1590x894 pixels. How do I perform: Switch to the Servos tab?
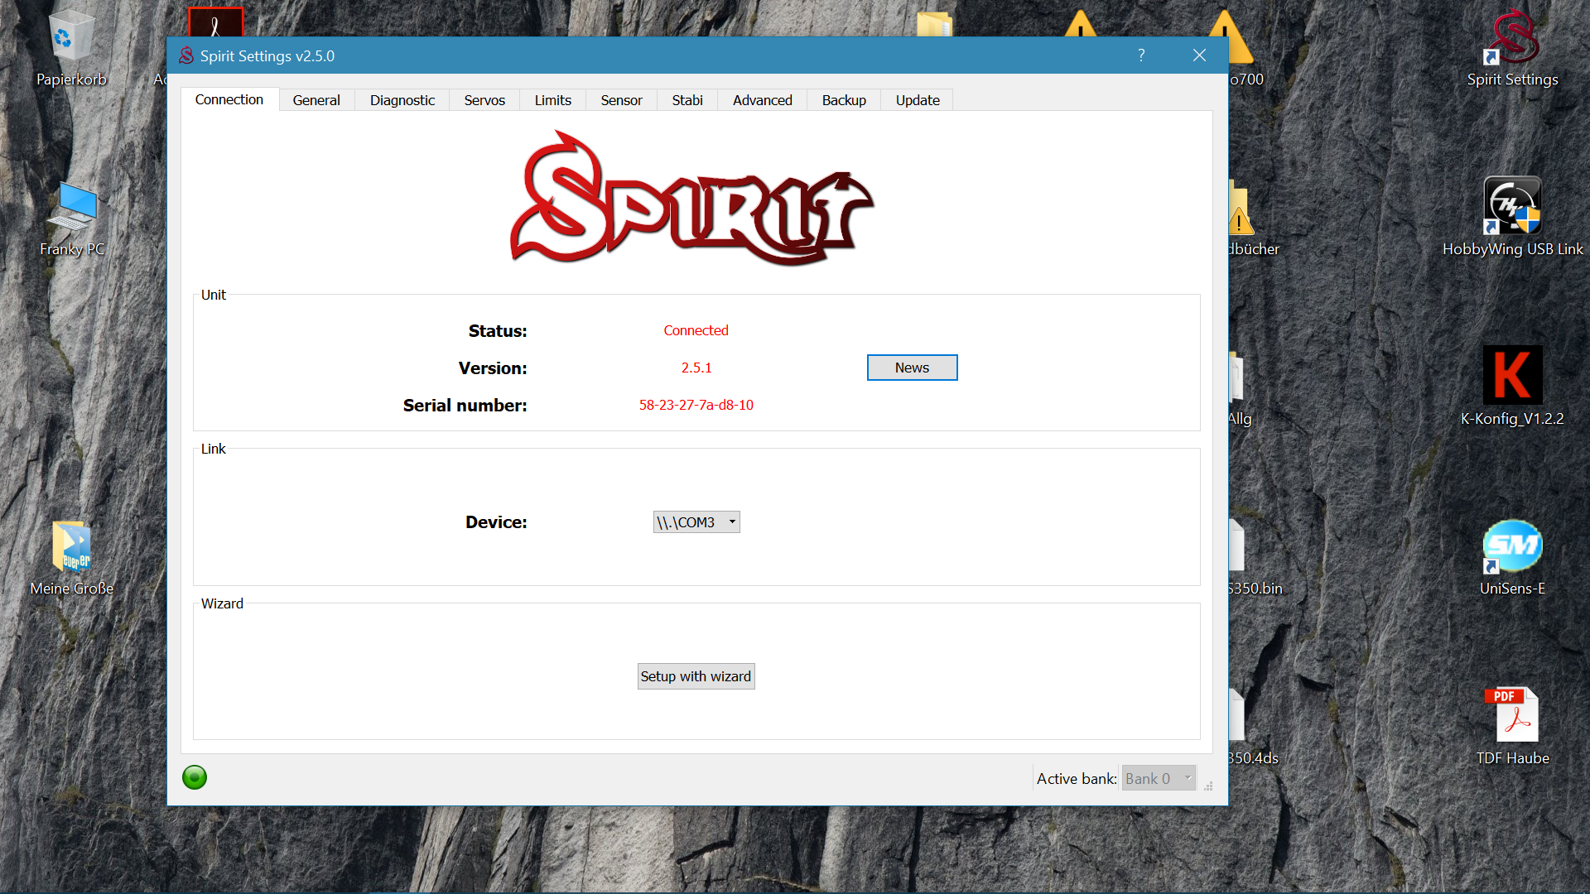484,100
